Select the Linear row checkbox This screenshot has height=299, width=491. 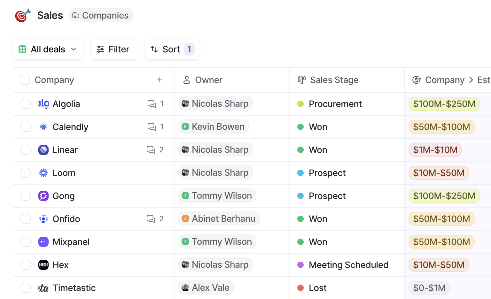click(x=26, y=150)
